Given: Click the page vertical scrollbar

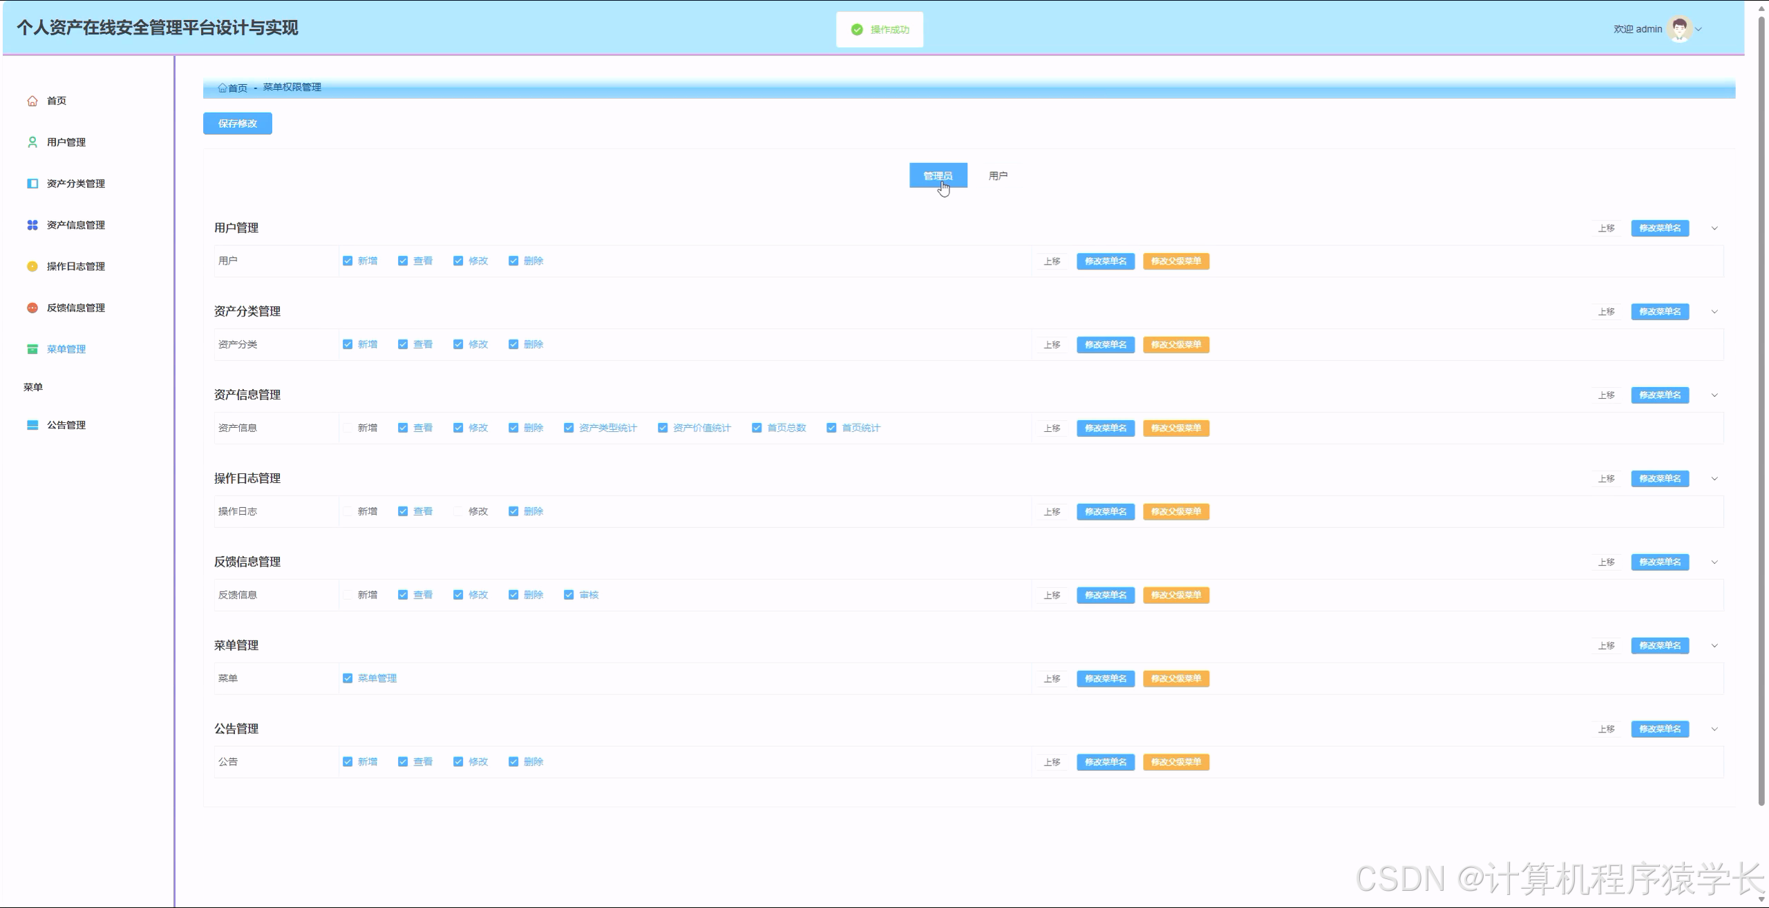Looking at the screenshot, I should pyautogui.click(x=1761, y=415).
